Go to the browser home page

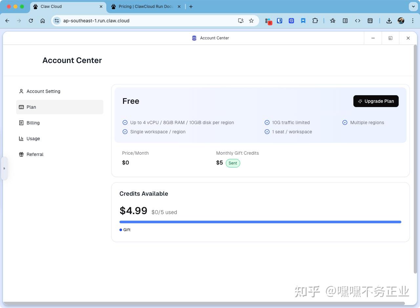pos(43,21)
